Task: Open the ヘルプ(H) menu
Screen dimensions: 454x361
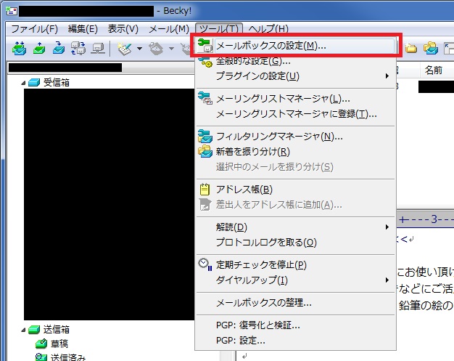Action: 268,29
